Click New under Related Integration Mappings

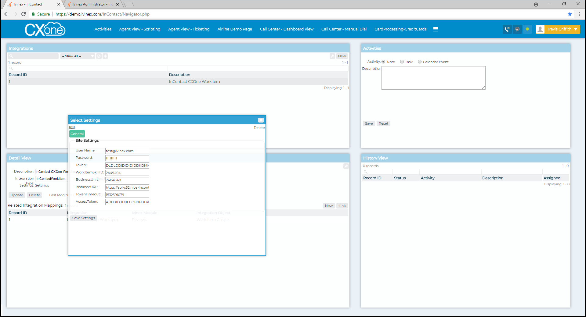coord(329,206)
